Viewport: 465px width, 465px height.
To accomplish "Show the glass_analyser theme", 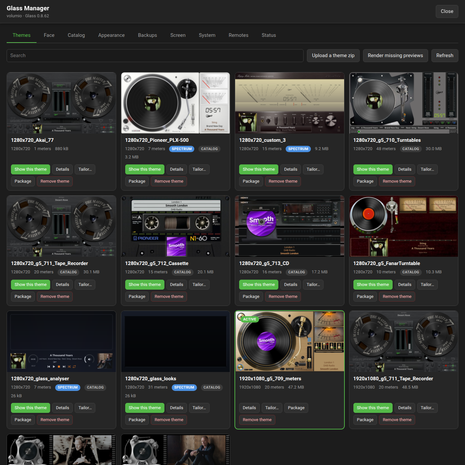I will coord(31,408).
